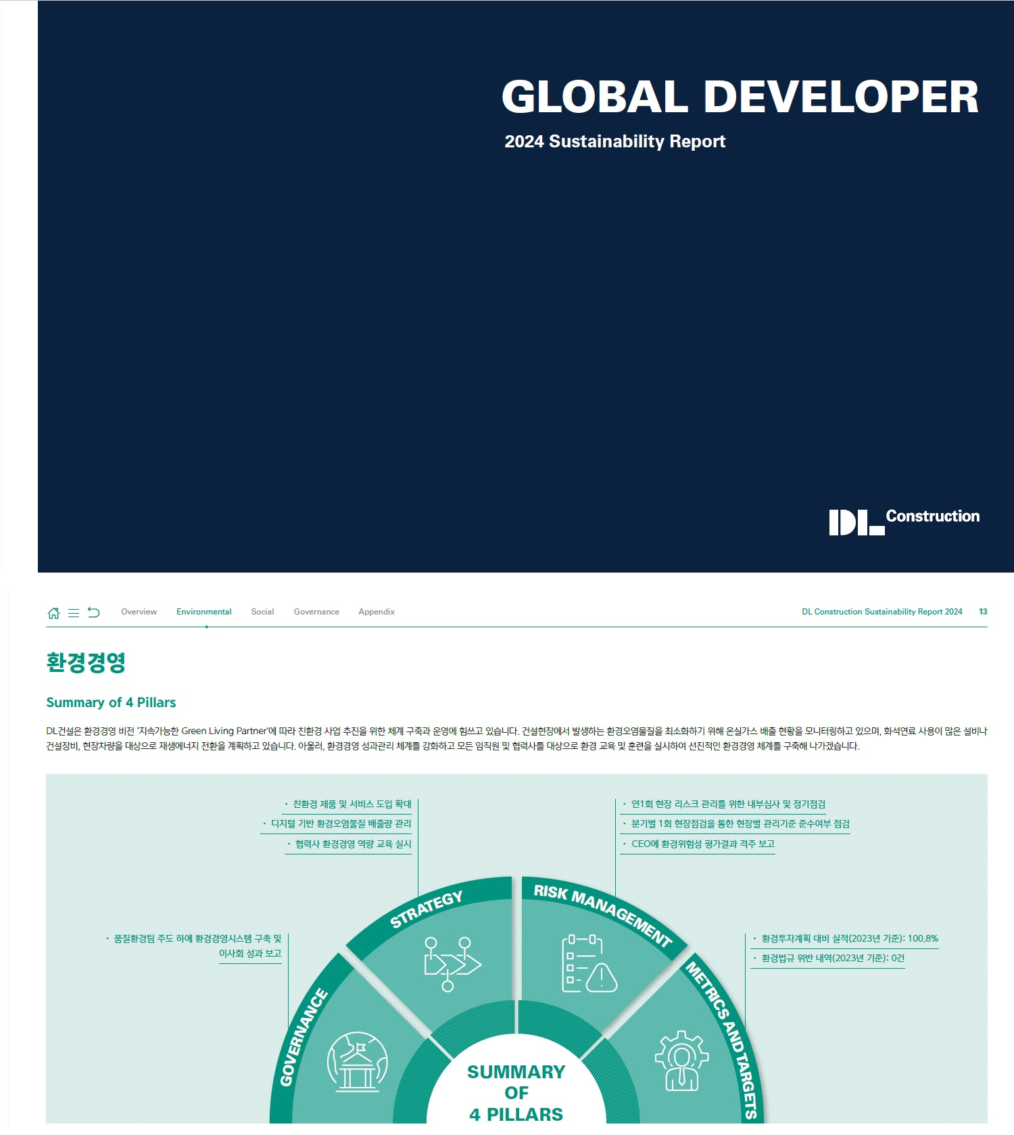Click the 'CEO에 환경위험성 평가결과 격주 보고' text

click(702, 844)
